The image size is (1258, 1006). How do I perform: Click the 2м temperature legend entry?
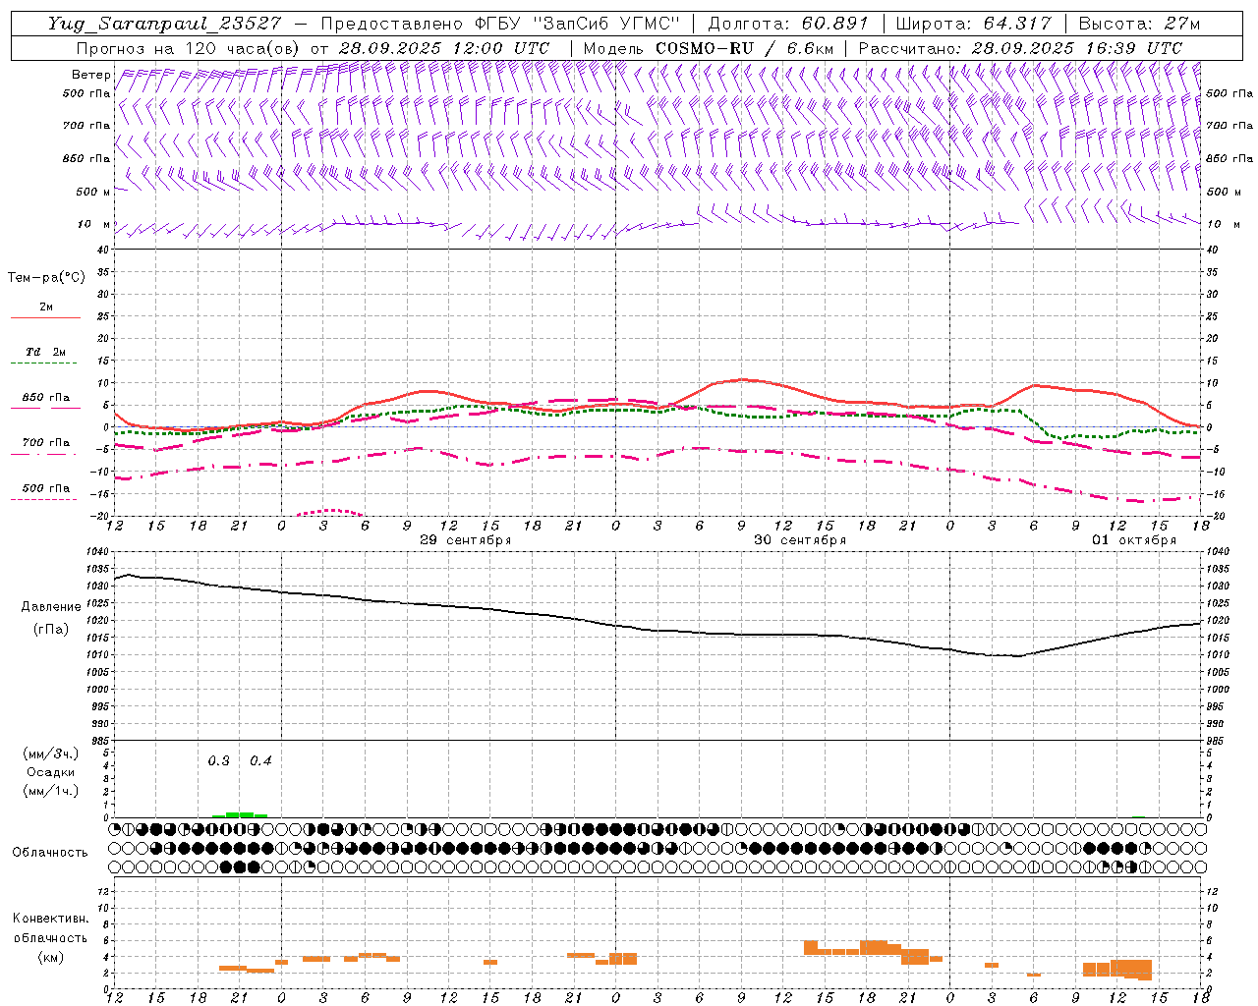[x=46, y=307]
